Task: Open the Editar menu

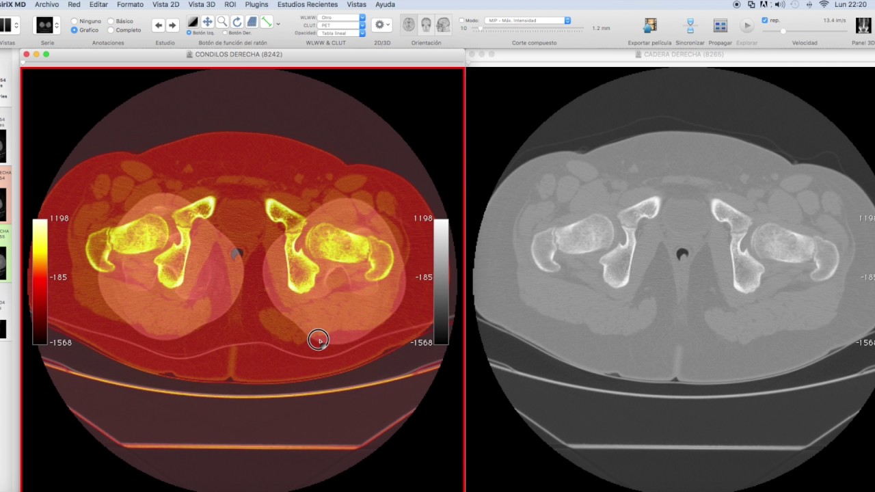Action: pyautogui.click(x=98, y=5)
